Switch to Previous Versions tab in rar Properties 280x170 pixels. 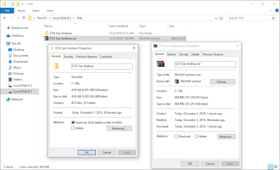213,54
